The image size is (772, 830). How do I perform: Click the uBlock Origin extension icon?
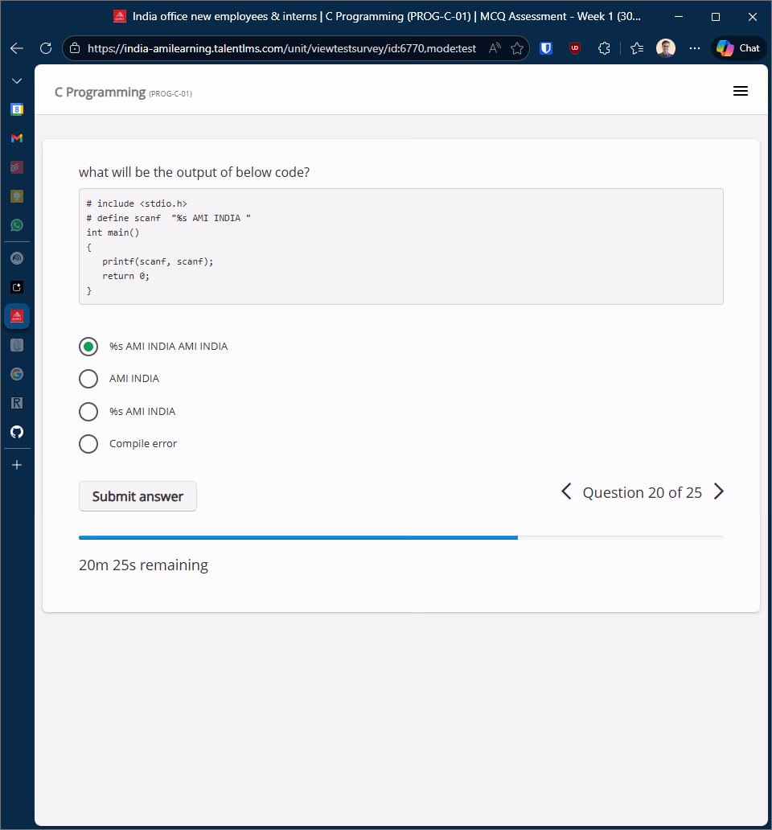(x=575, y=48)
